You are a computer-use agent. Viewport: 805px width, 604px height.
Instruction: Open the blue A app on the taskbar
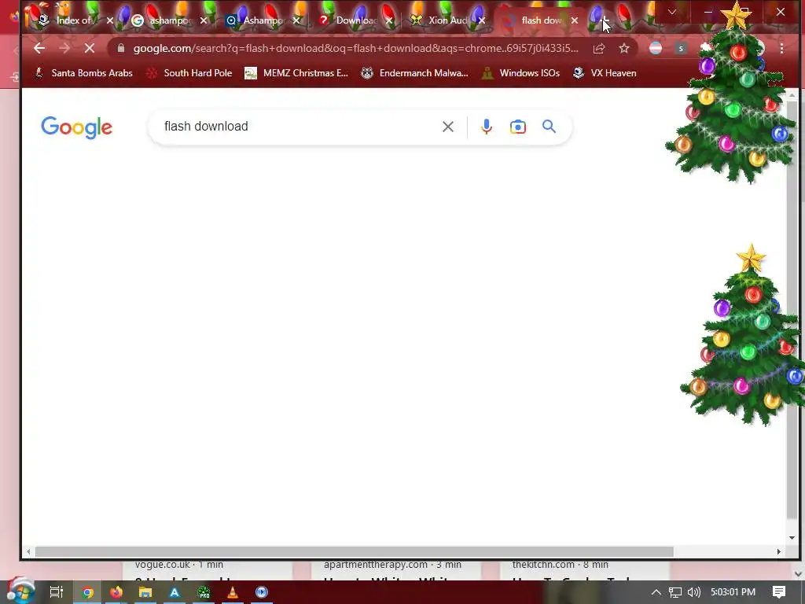[175, 592]
